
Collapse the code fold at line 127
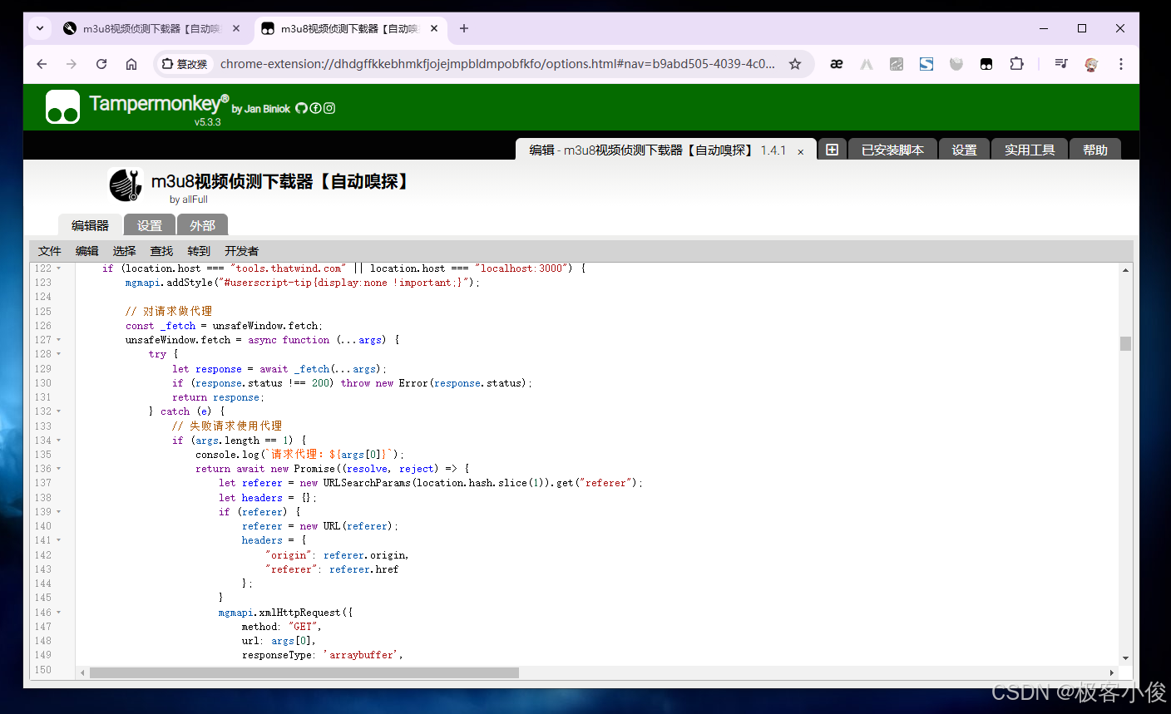point(59,340)
